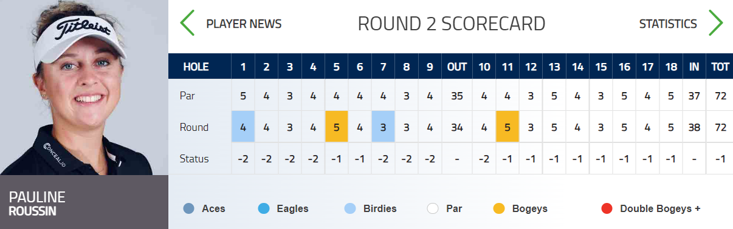Click the green right arrow chevron
Image resolution: width=733 pixels, height=229 pixels.
click(x=716, y=24)
